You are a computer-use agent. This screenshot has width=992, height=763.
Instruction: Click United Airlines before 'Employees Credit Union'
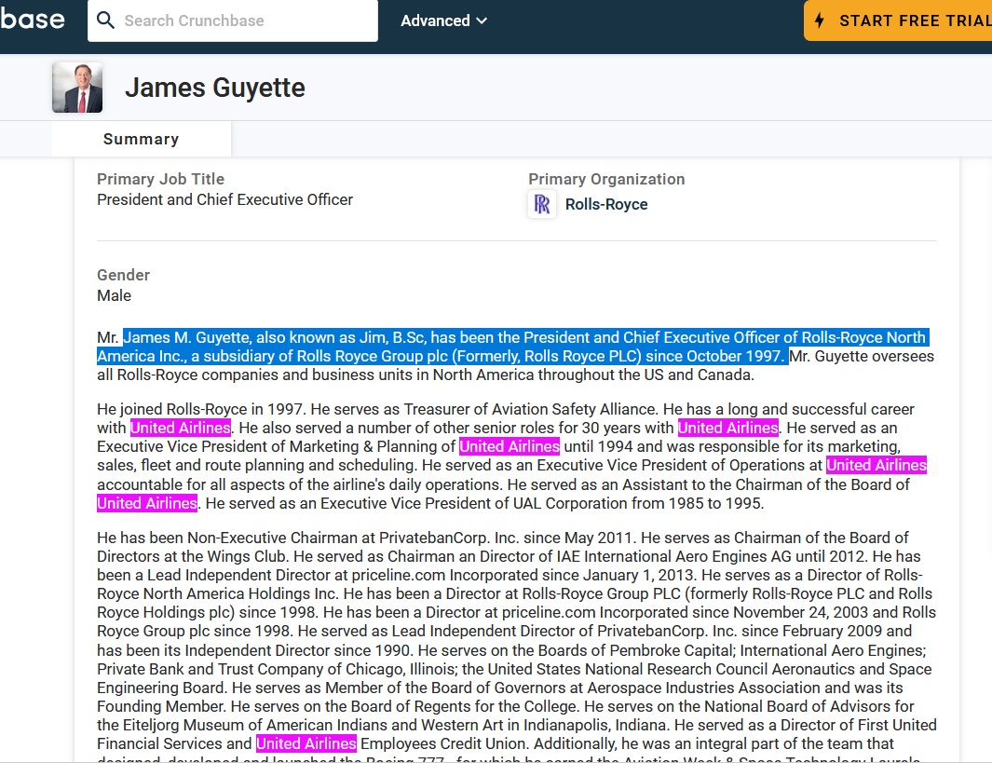click(x=306, y=743)
